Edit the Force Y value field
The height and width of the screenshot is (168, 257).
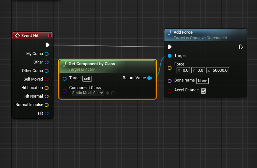click(x=198, y=70)
